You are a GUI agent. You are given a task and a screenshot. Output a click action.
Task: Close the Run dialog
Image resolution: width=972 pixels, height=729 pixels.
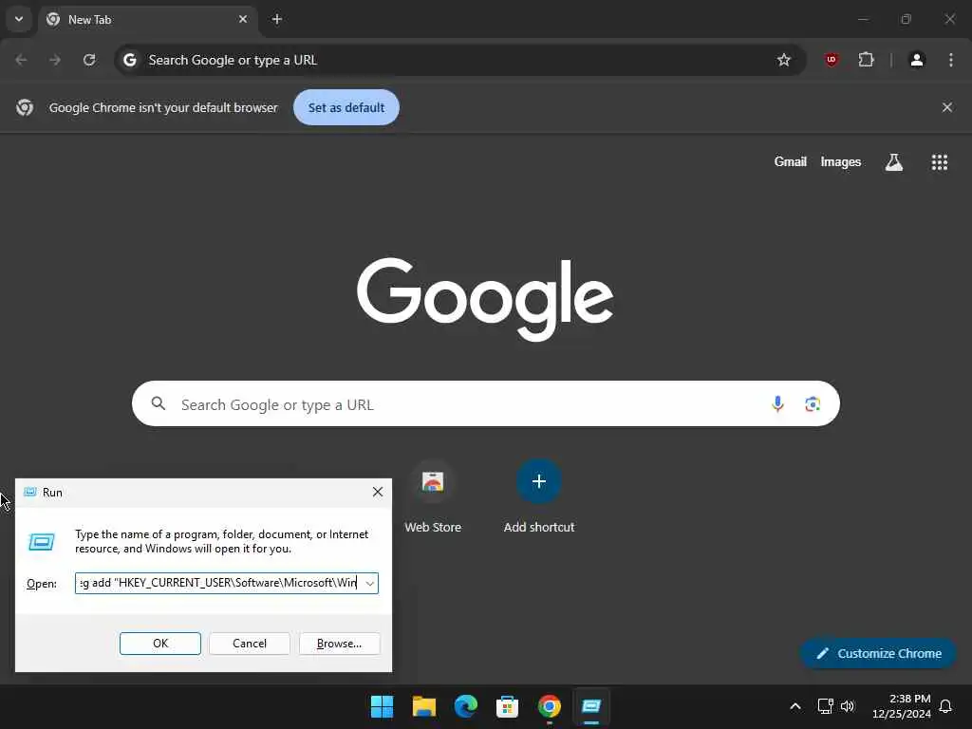coord(377,493)
